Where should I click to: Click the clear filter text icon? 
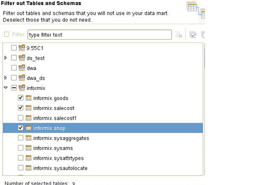(x=179, y=35)
